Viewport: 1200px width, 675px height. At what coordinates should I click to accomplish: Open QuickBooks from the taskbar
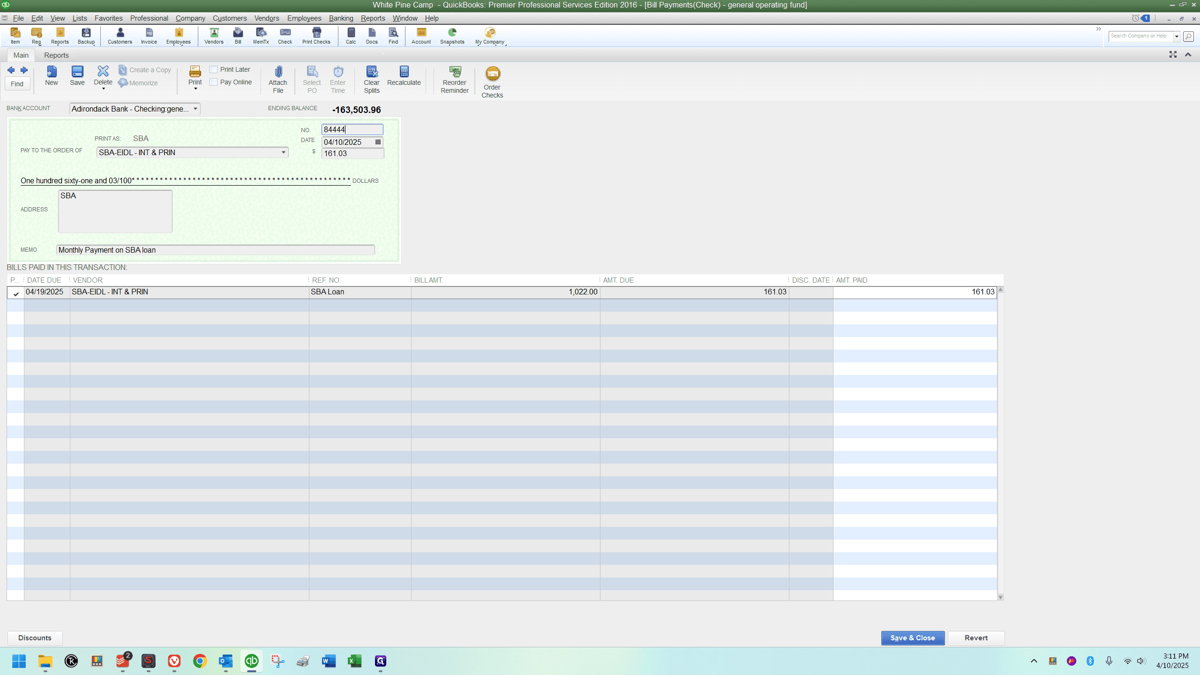click(252, 661)
